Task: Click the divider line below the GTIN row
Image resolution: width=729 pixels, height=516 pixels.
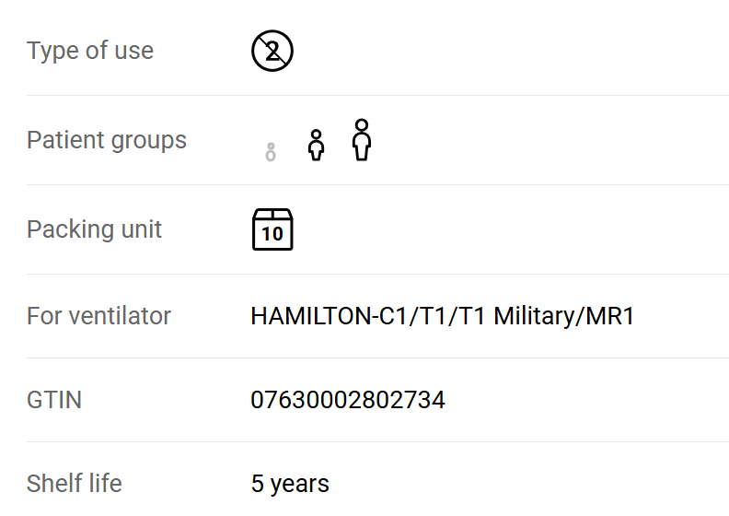Action: 377,441
